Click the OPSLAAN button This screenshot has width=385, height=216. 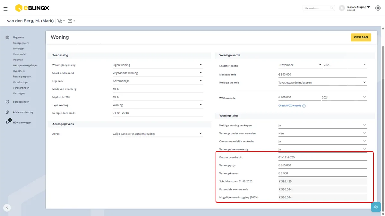(x=361, y=37)
